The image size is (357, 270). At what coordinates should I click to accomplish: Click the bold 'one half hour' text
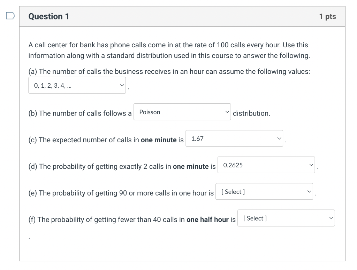pos(207,220)
